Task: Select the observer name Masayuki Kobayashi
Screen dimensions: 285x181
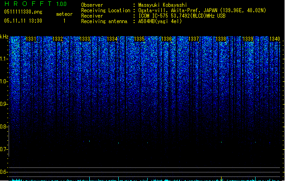Action: coord(163,5)
